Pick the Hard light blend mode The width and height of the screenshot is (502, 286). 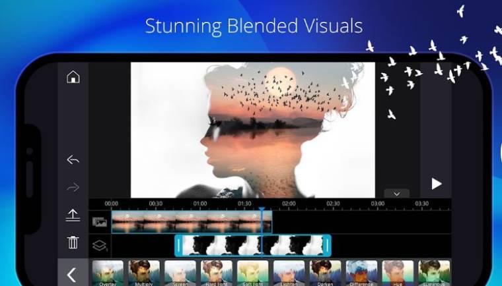[217, 273]
